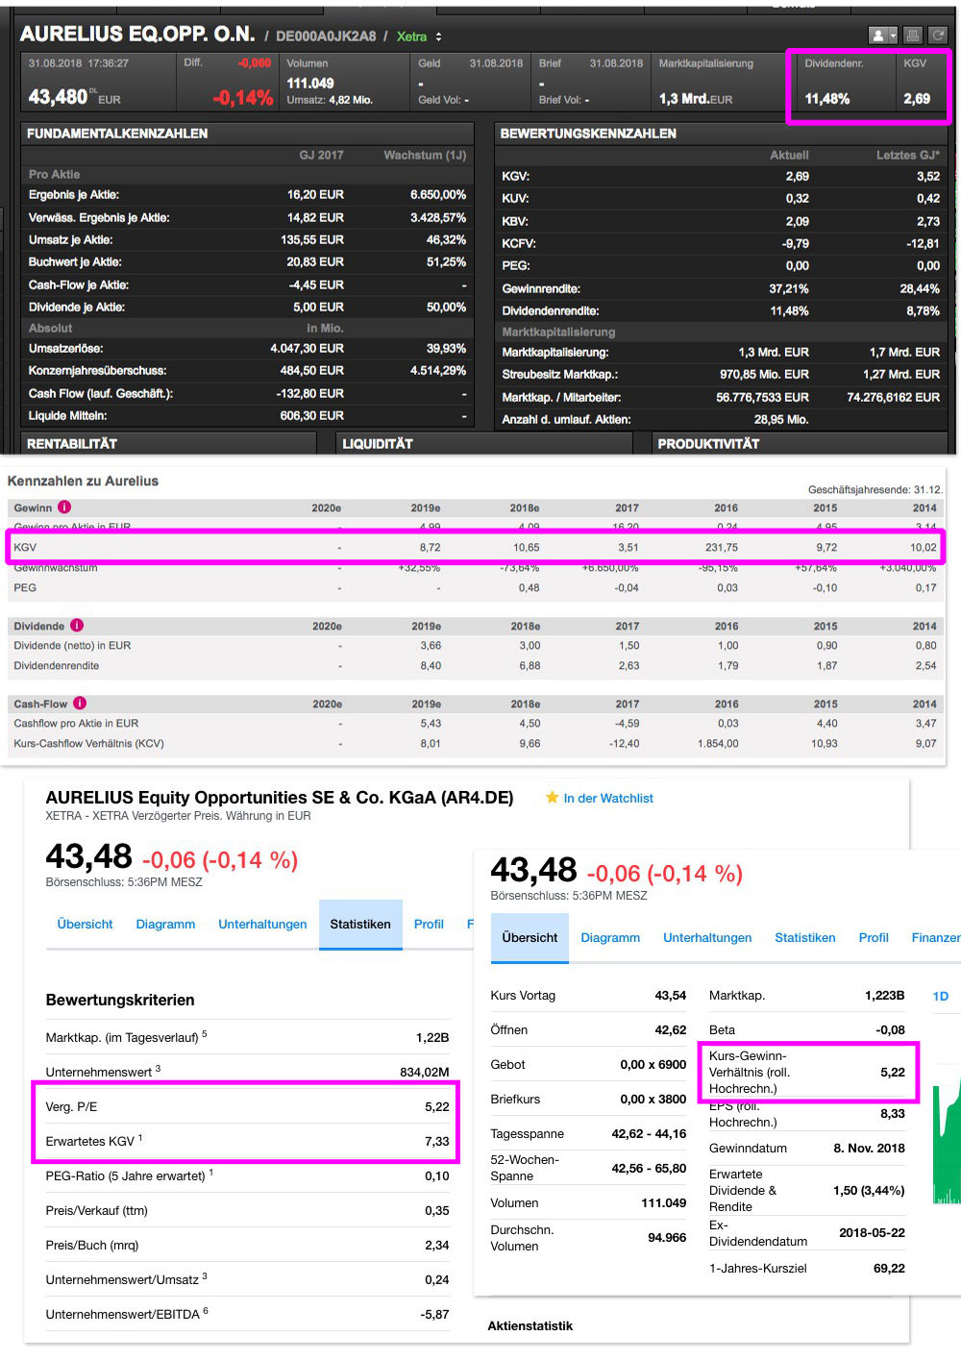The height and width of the screenshot is (1361, 961).
Task: Click the RENTABILITÄT panel header
Action: click(168, 443)
